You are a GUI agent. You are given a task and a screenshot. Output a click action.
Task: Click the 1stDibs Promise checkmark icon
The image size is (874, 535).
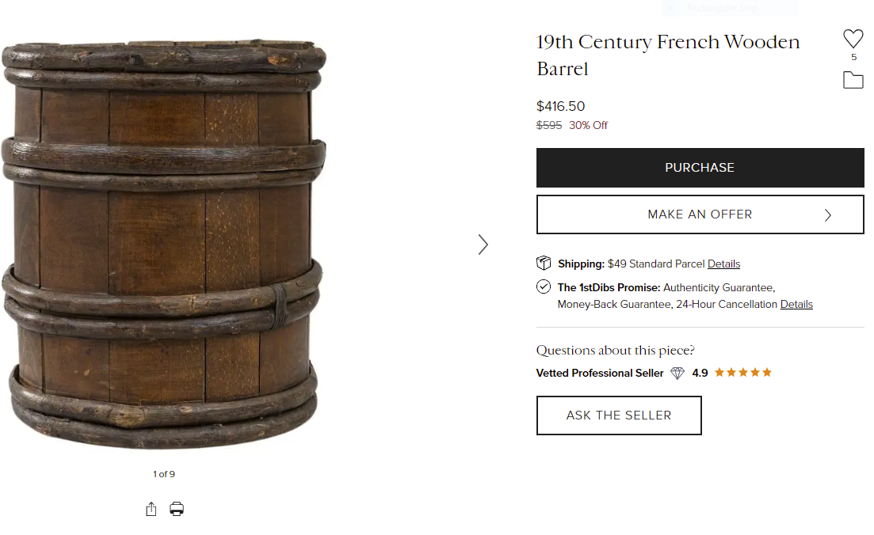[544, 286]
